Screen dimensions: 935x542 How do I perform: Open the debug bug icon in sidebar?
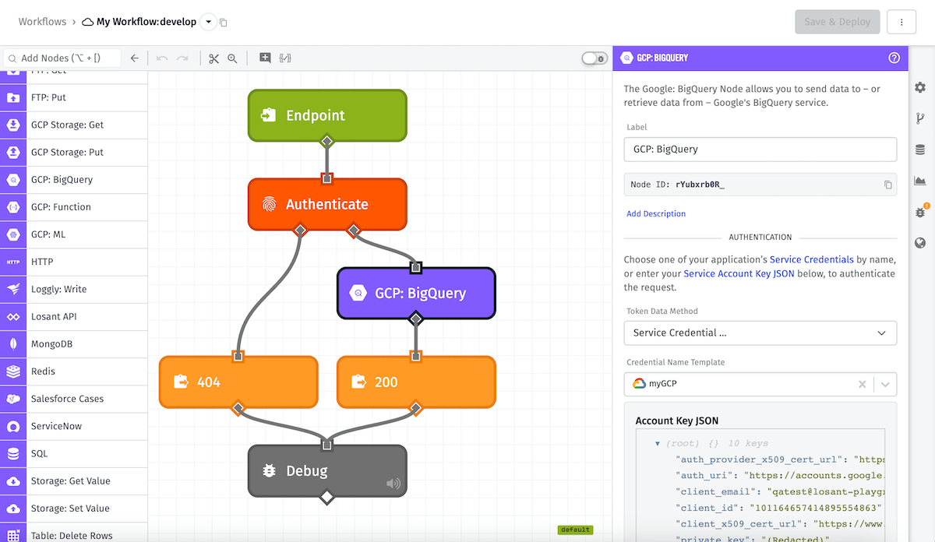[920, 212]
